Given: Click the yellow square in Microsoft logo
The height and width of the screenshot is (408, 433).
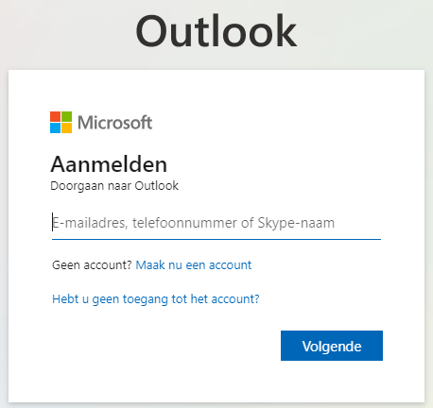Looking at the screenshot, I should coord(66,127).
